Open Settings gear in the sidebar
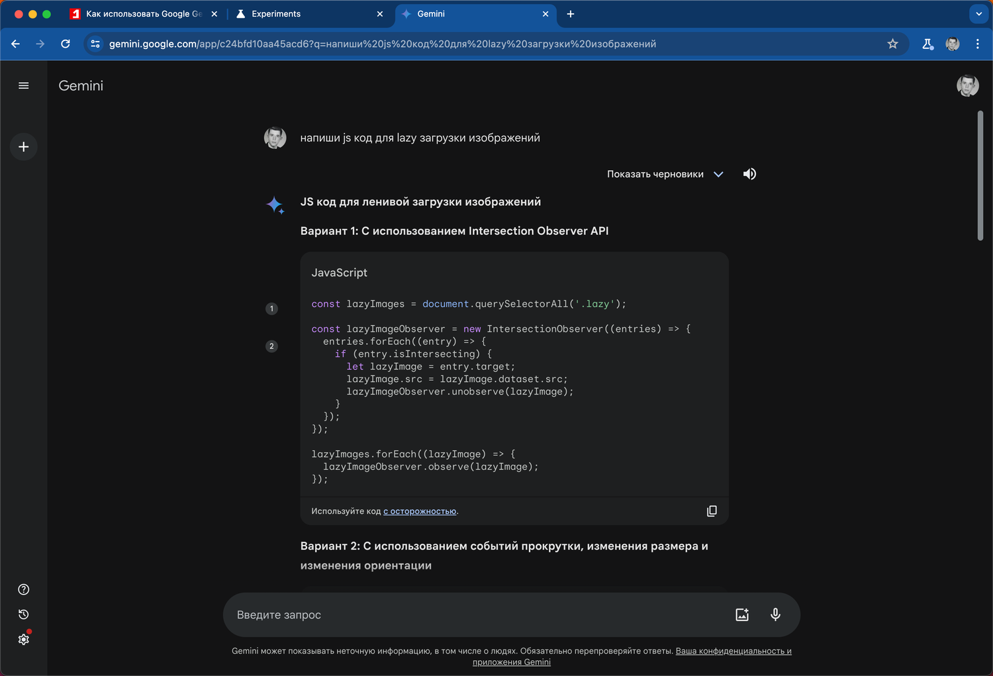The image size is (993, 676). click(x=24, y=640)
